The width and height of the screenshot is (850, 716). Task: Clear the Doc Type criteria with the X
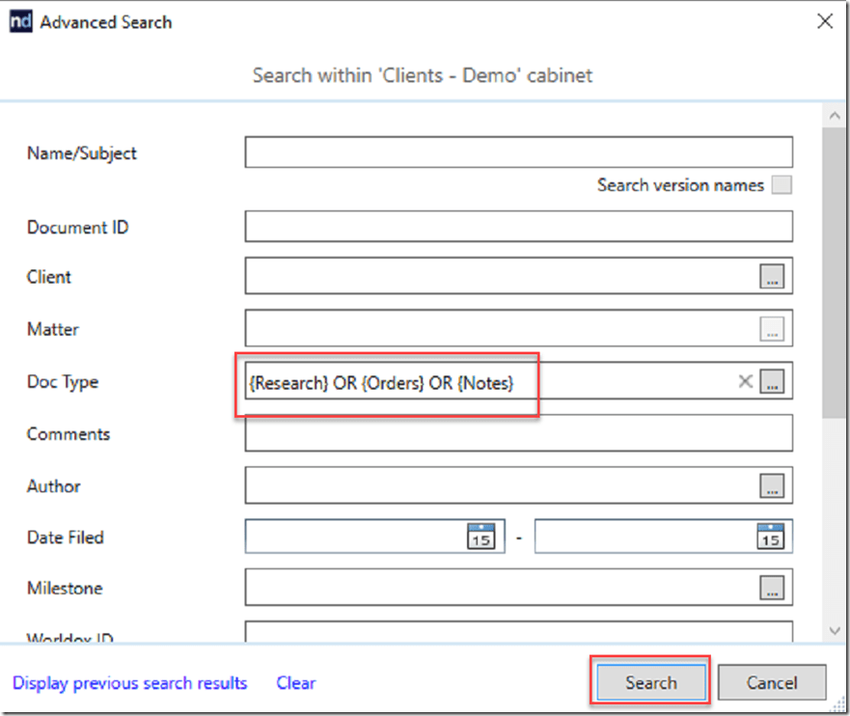click(745, 380)
